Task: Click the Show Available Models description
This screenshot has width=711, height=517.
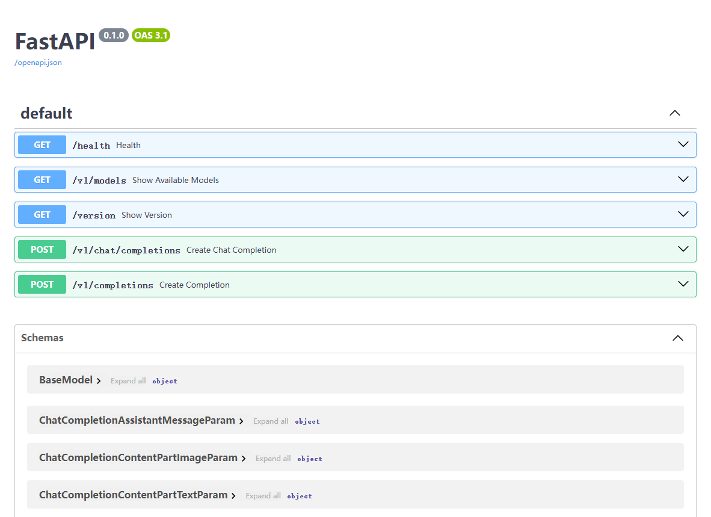Action: pos(176,181)
